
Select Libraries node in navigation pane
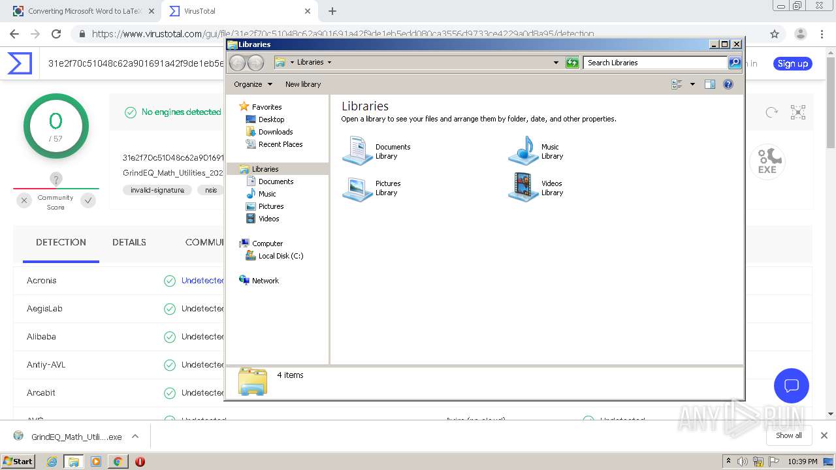click(x=265, y=169)
